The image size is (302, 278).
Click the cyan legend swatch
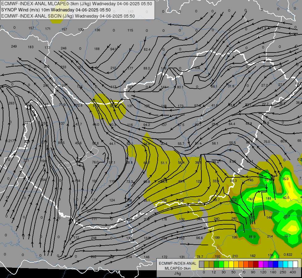[286, 264]
